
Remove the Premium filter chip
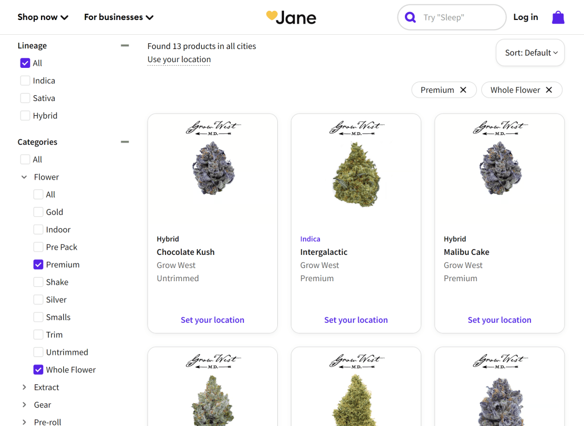point(463,90)
